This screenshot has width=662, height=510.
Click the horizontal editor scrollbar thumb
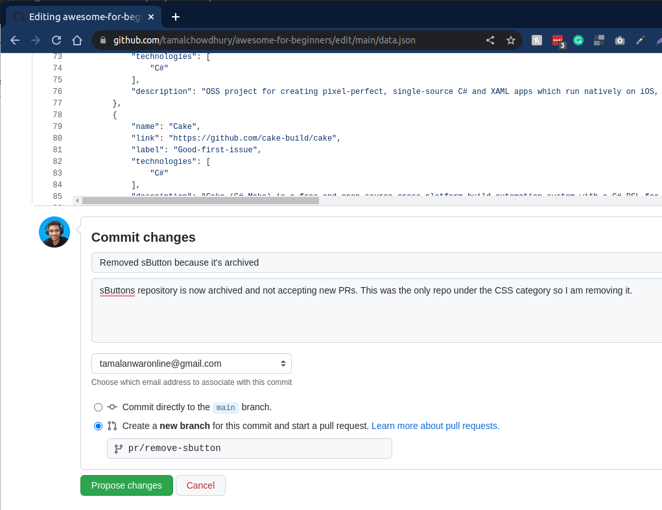pos(200,200)
